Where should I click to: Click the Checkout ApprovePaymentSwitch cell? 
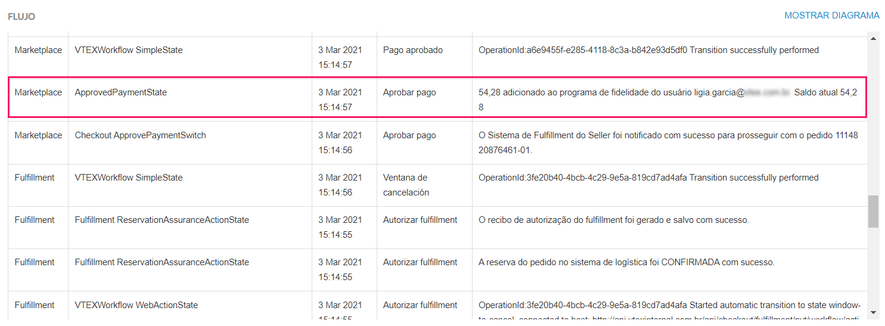(x=190, y=143)
